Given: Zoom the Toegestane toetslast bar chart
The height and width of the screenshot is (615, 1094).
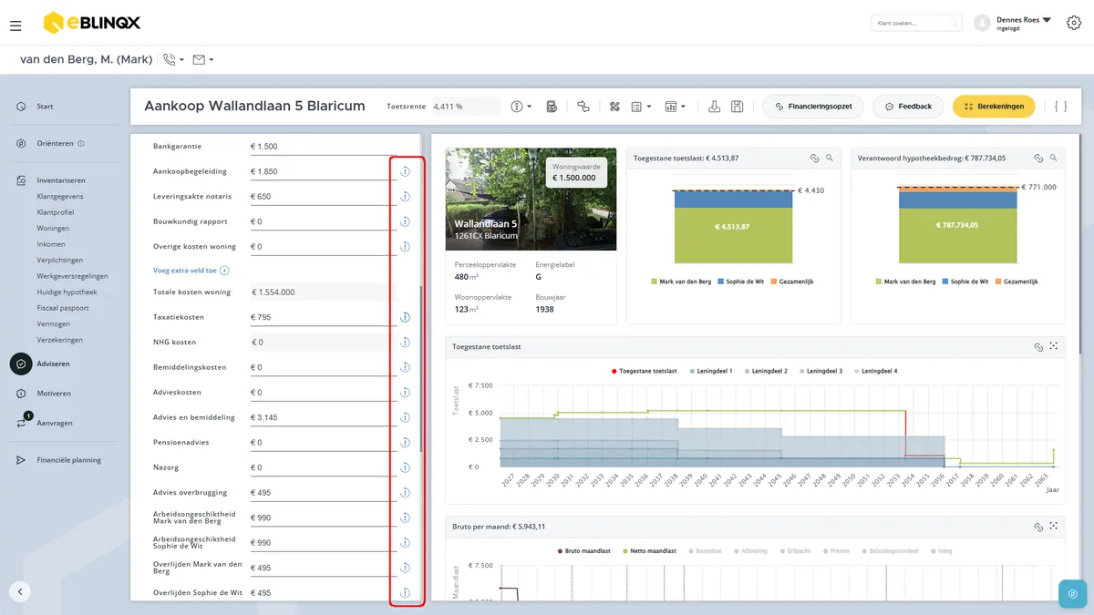Looking at the screenshot, I should click(x=829, y=158).
